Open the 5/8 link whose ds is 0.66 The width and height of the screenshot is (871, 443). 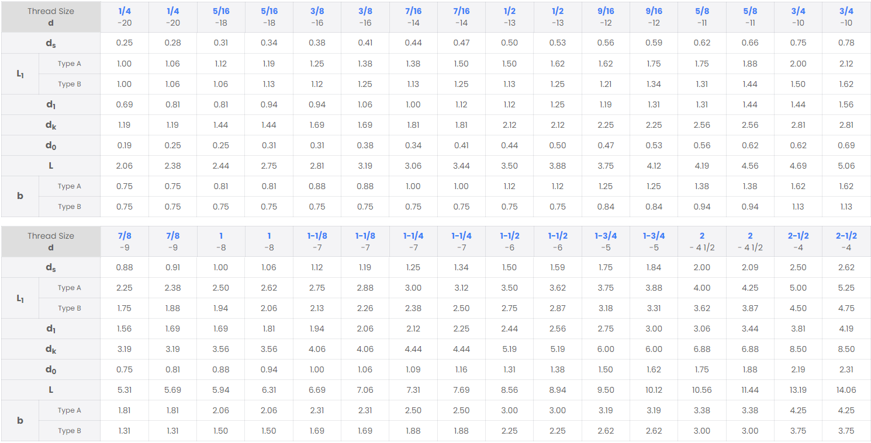(750, 11)
